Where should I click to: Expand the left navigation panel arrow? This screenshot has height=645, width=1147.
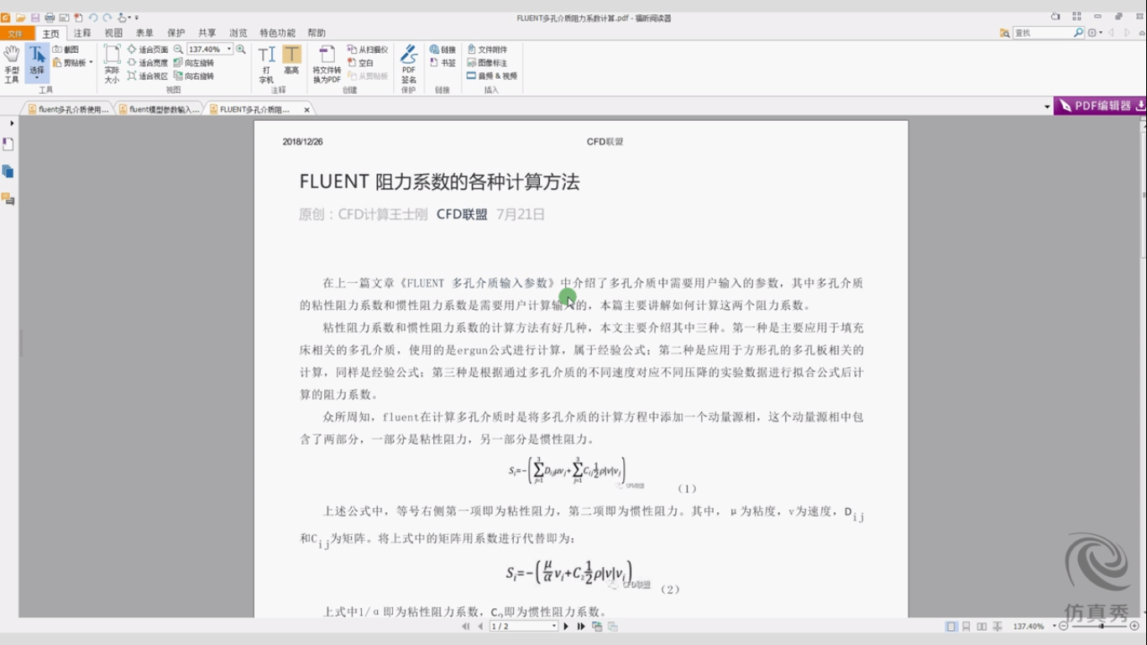(12, 123)
